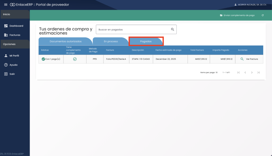The height and width of the screenshot is (156, 272).
Task: Click the Buscar en pagadas search field
Action: [x=136, y=29]
